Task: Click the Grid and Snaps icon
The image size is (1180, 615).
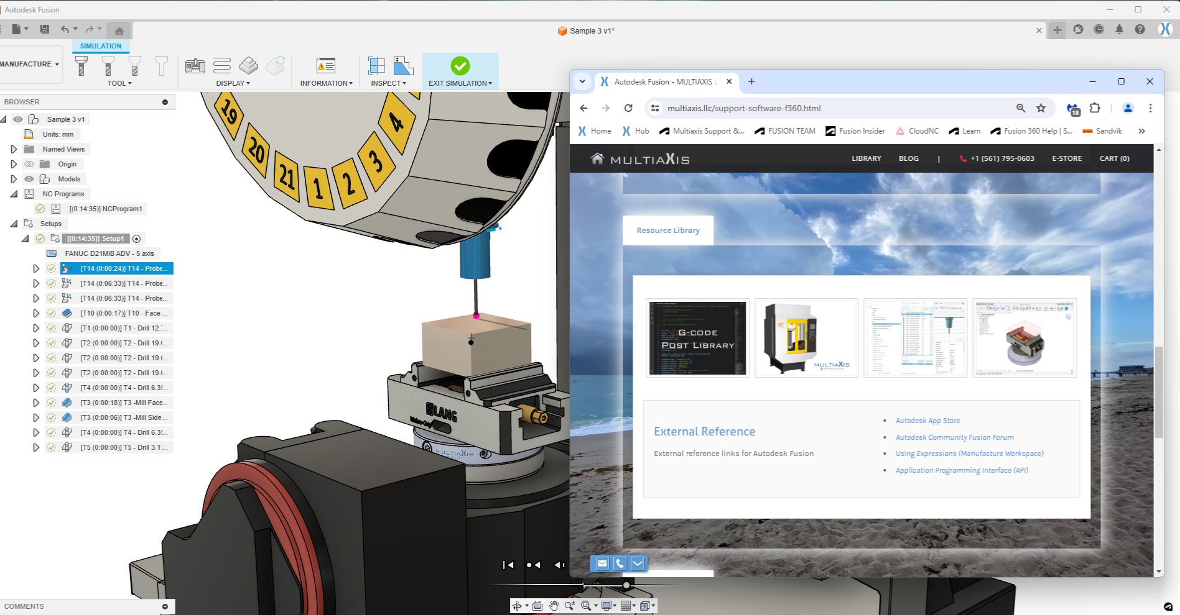Action: pos(626,606)
